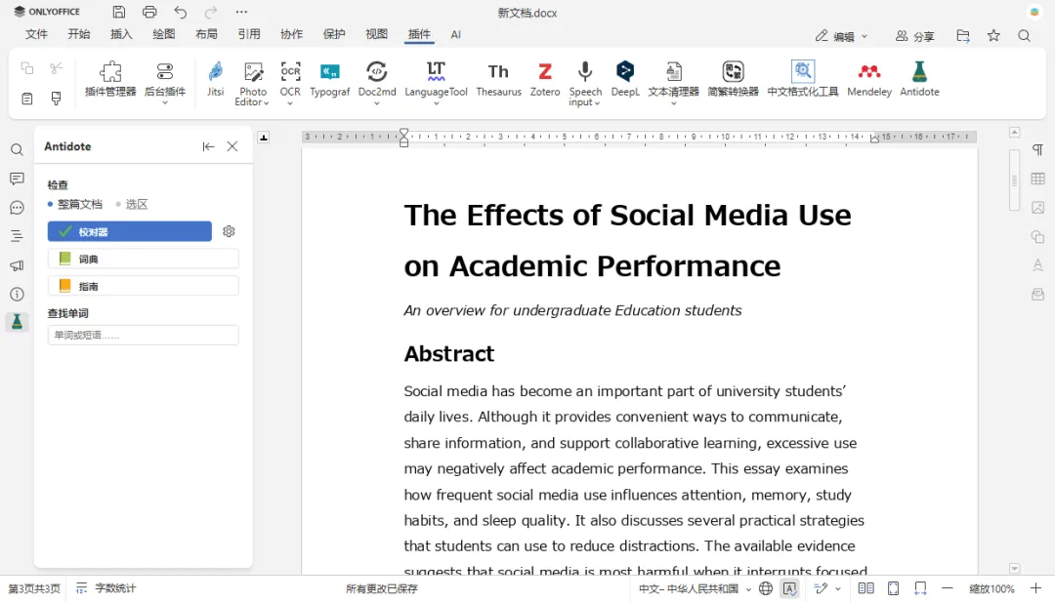
Task: Open Antidote settings gear
Action: [x=229, y=231]
